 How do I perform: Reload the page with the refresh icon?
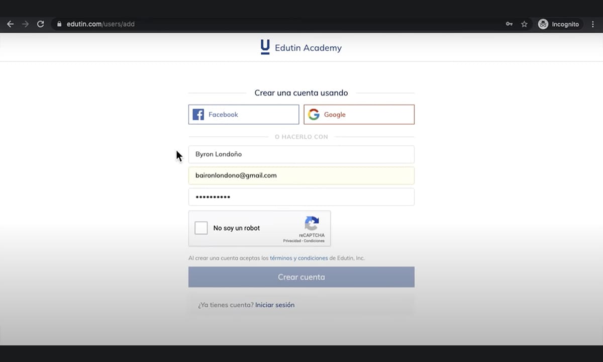[x=41, y=24]
